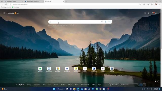Open the Microsoft Store quick link tile
This screenshot has width=162, height=91.
(x=58, y=70)
